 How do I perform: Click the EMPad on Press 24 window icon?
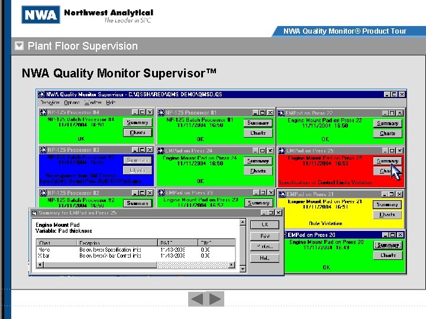[x=161, y=151]
